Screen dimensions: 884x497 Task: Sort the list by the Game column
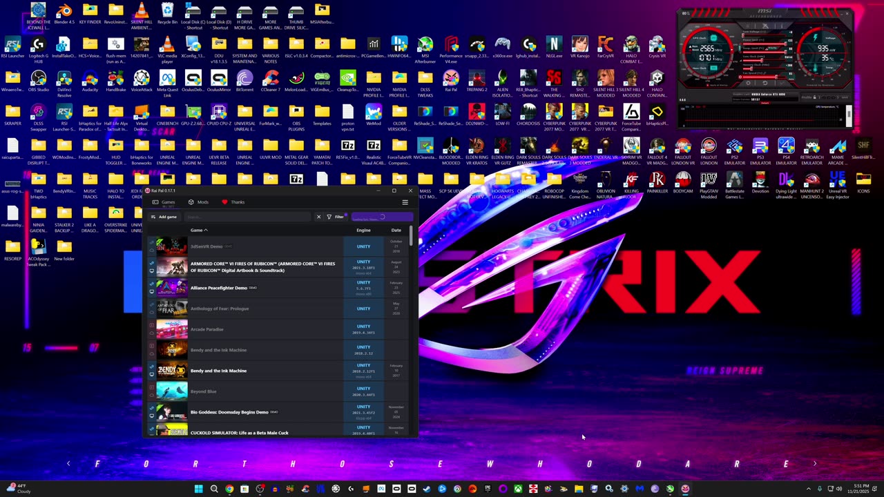pyautogui.click(x=199, y=230)
